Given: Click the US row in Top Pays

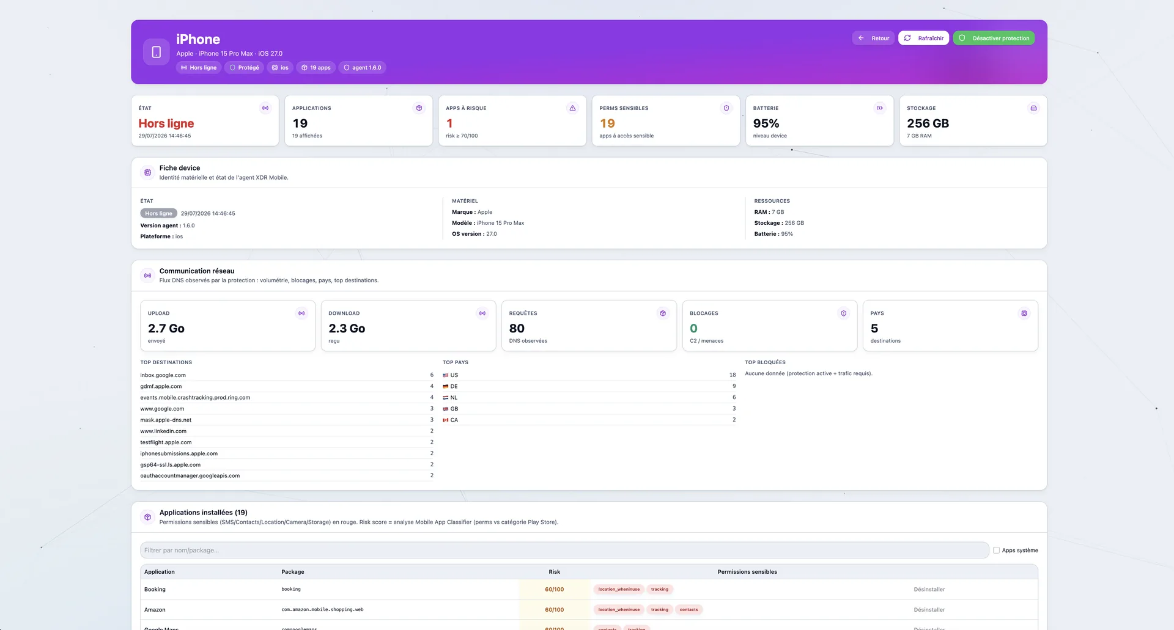Looking at the screenshot, I should pos(589,375).
